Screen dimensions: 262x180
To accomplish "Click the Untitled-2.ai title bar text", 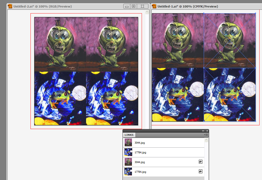I will coord(43,6).
